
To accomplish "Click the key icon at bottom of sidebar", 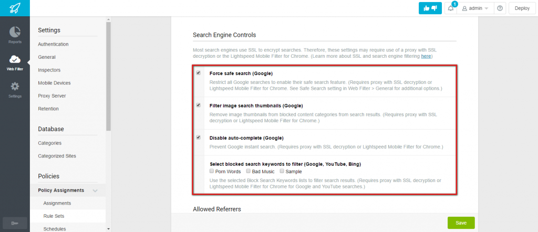I will point(15,224).
